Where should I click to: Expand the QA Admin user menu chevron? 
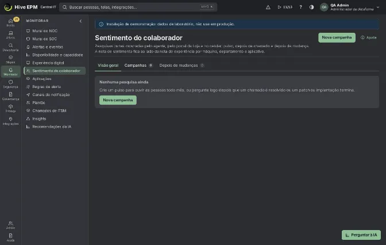tap(378, 7)
